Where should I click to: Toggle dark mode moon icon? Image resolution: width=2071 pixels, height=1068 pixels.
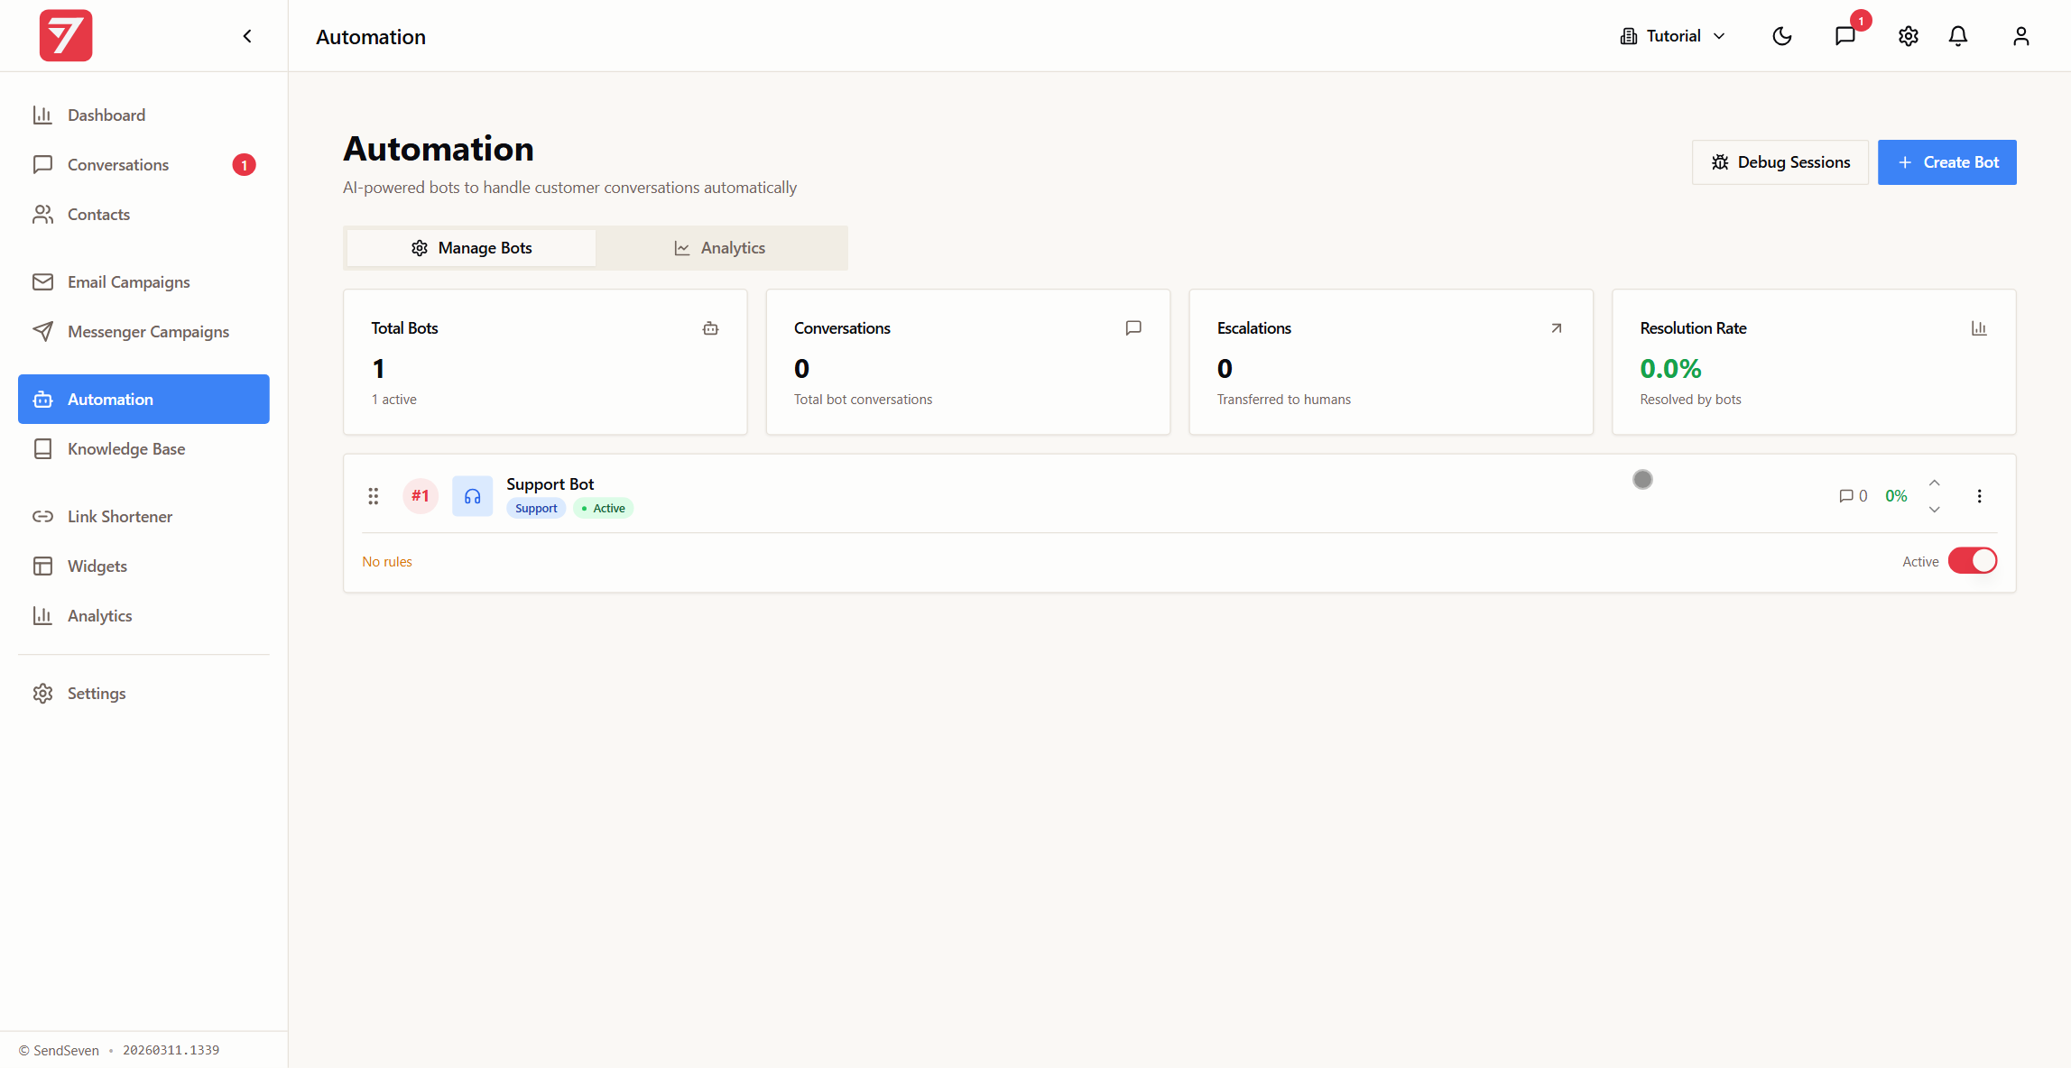tap(1782, 36)
